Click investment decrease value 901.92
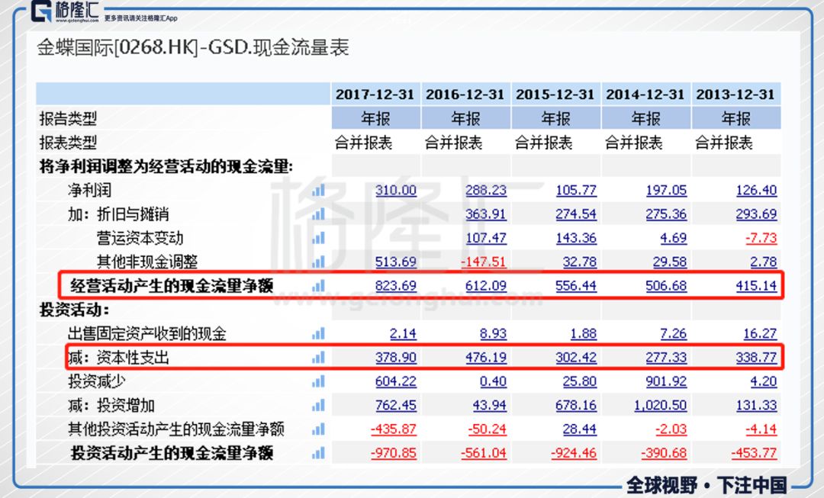824x498 pixels. click(x=666, y=381)
